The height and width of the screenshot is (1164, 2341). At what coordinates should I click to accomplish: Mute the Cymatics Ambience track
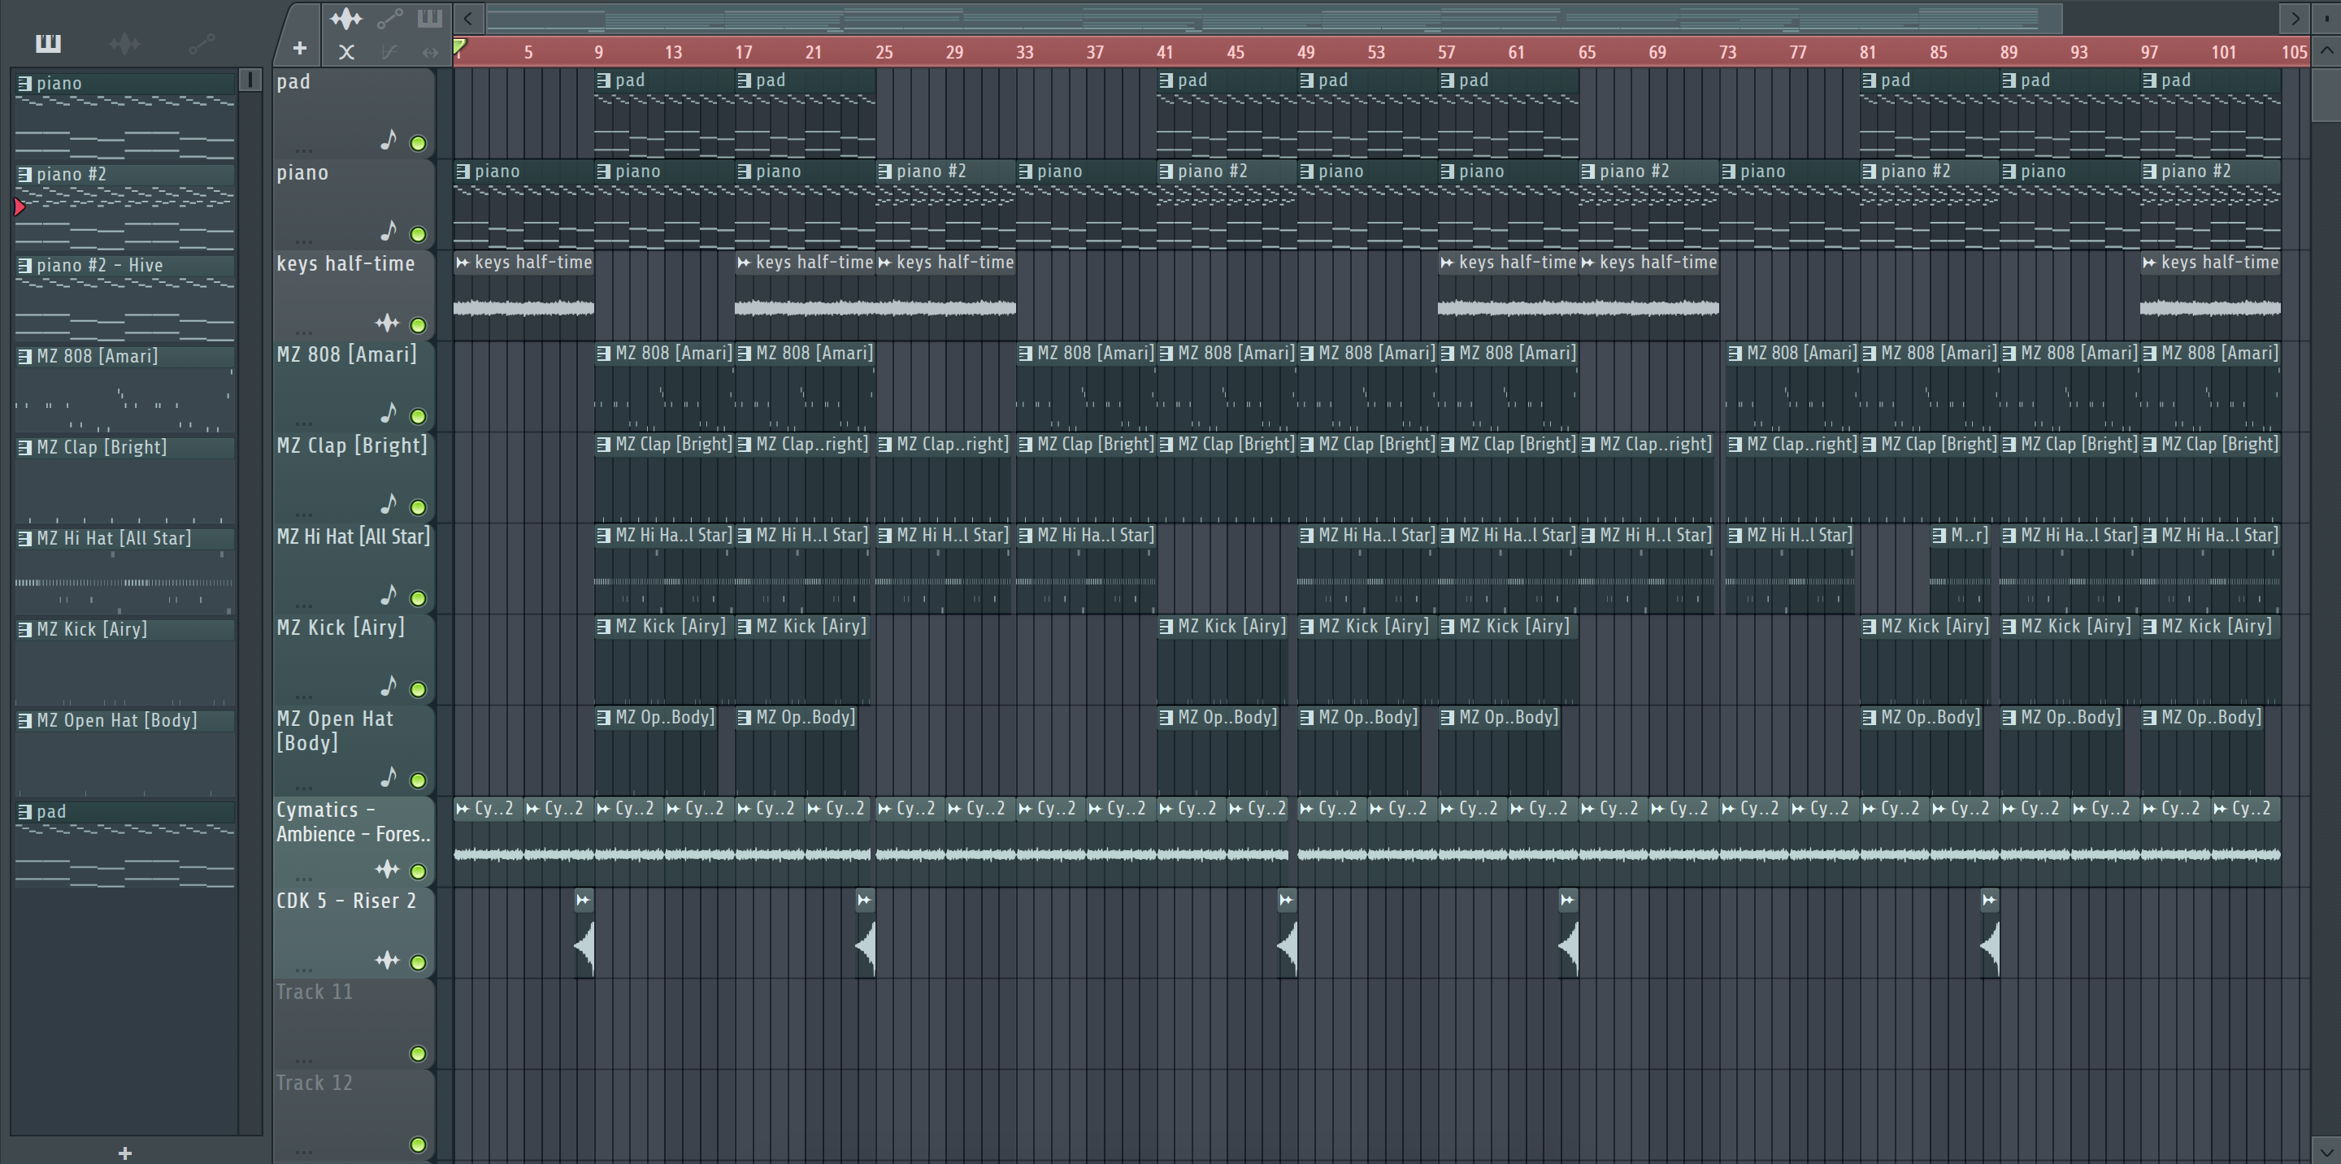click(x=418, y=871)
